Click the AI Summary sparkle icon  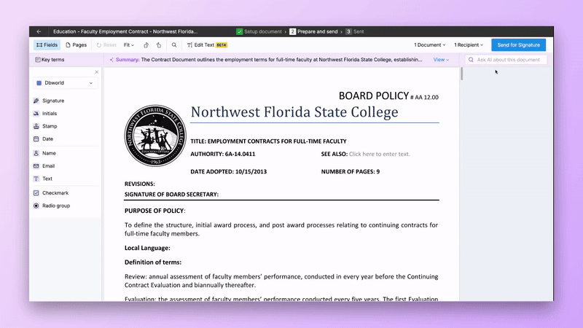point(111,60)
